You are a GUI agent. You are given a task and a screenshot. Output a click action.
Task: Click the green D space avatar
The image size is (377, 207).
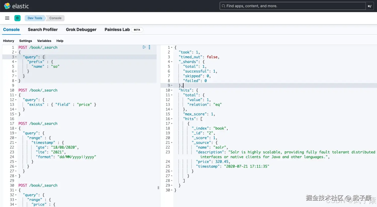pos(17,18)
